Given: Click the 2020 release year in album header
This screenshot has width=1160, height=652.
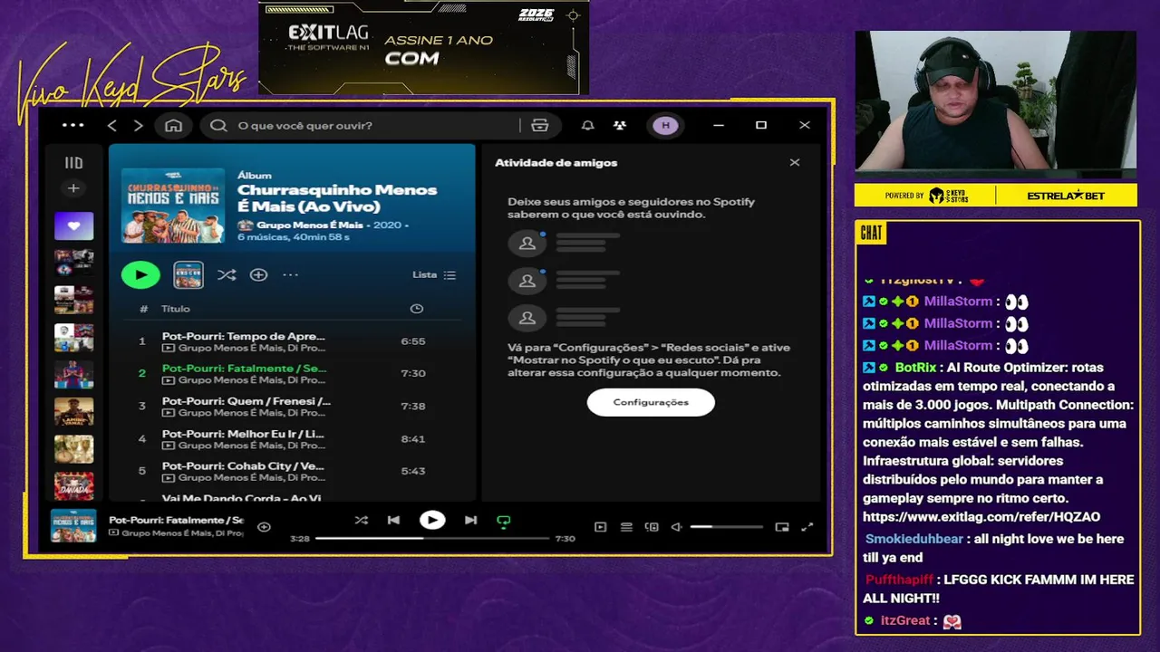Looking at the screenshot, I should point(387,225).
